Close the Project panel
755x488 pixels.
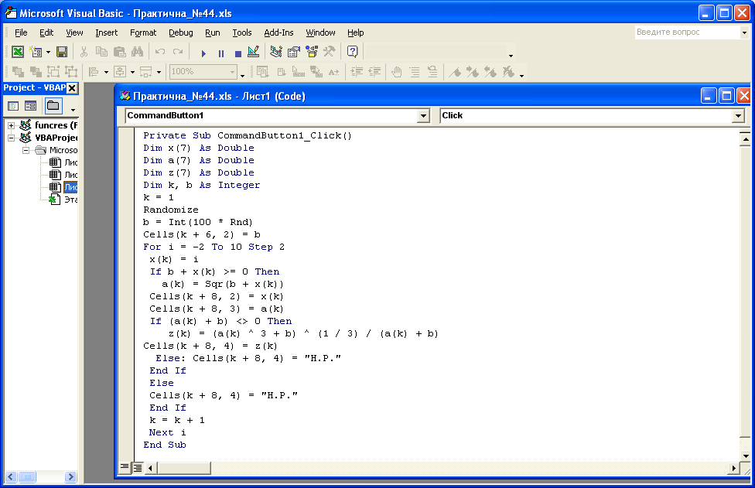click(x=72, y=88)
